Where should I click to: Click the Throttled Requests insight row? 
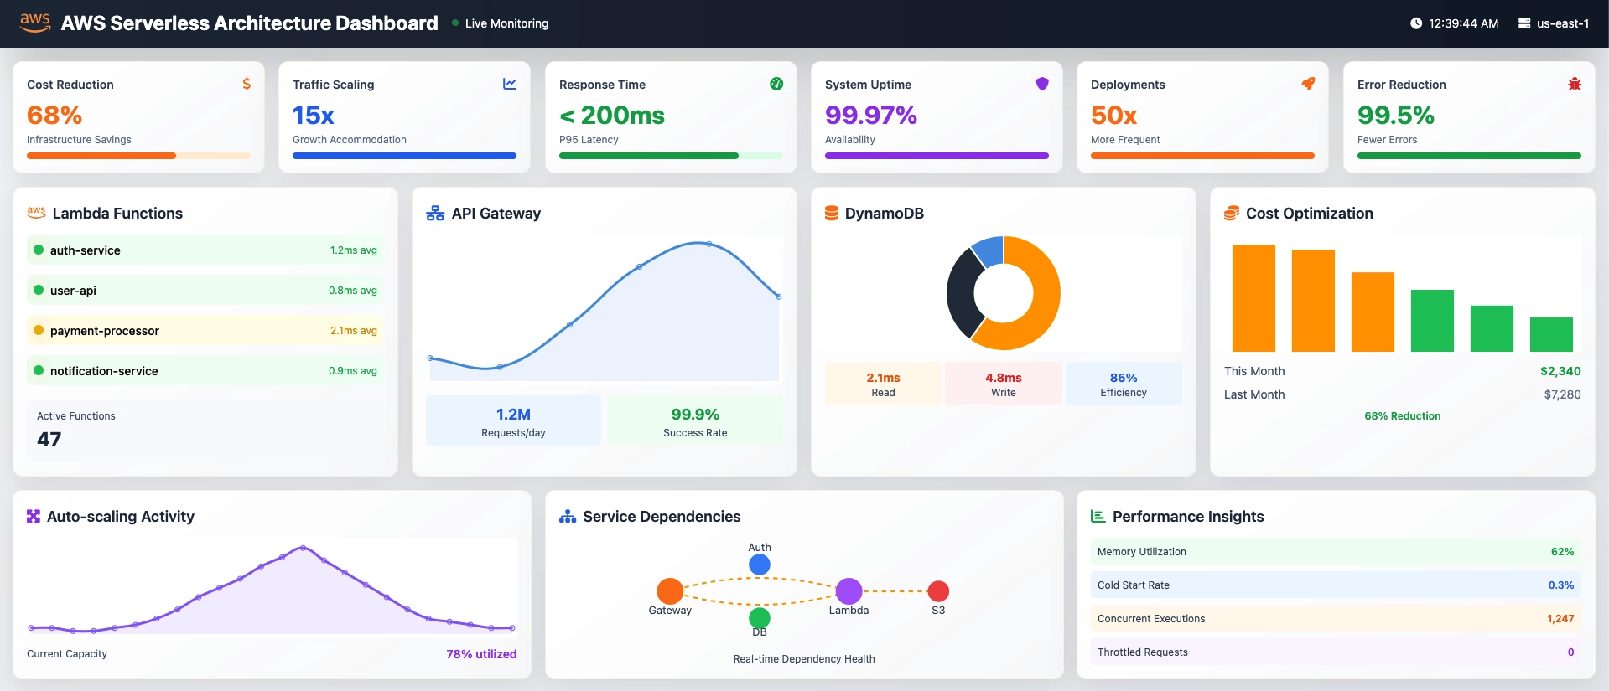point(1335,652)
